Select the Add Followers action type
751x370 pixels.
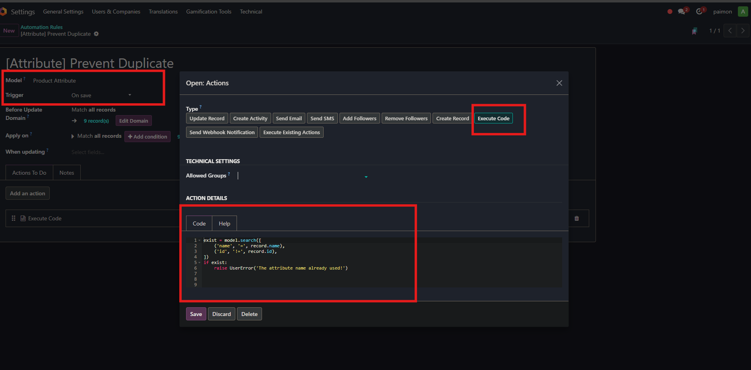[x=359, y=118]
